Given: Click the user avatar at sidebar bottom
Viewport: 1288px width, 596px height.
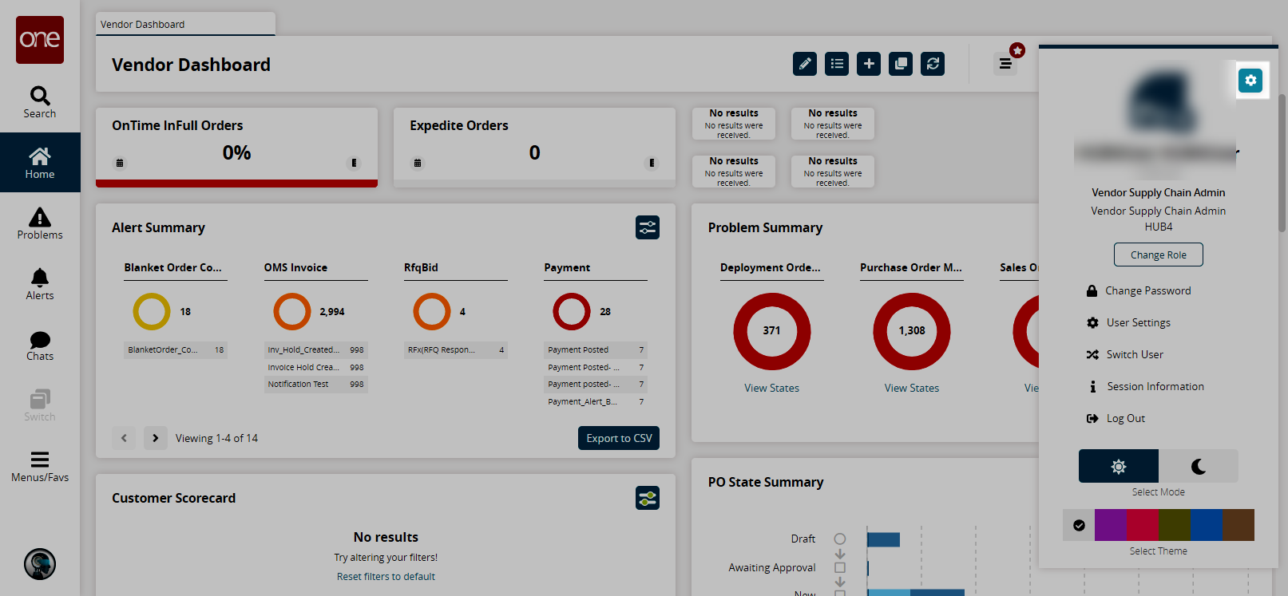Looking at the screenshot, I should click(x=40, y=564).
